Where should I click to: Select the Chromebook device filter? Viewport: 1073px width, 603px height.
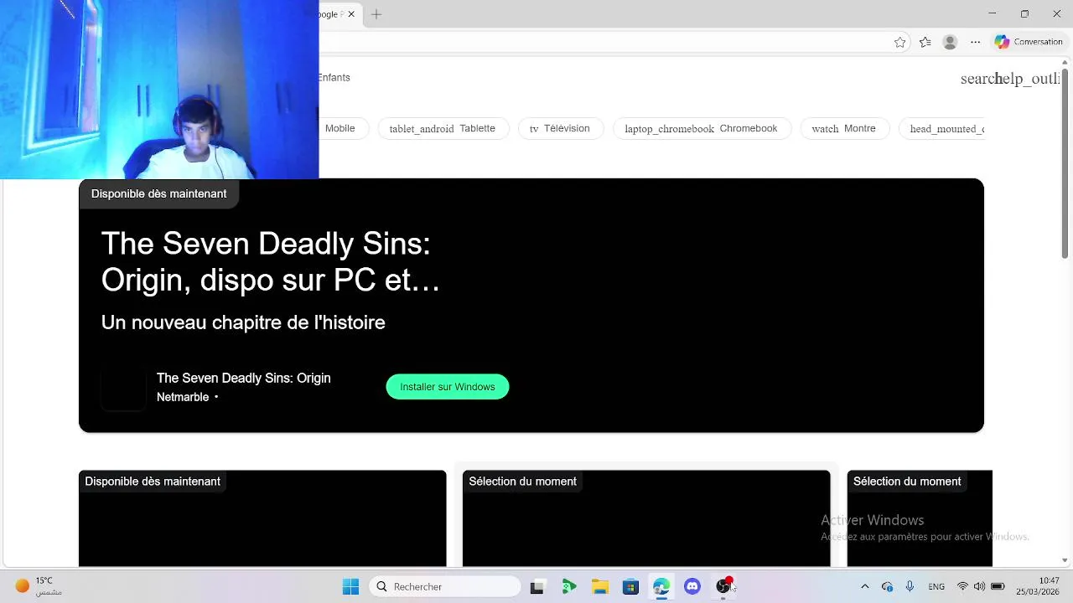(702, 128)
